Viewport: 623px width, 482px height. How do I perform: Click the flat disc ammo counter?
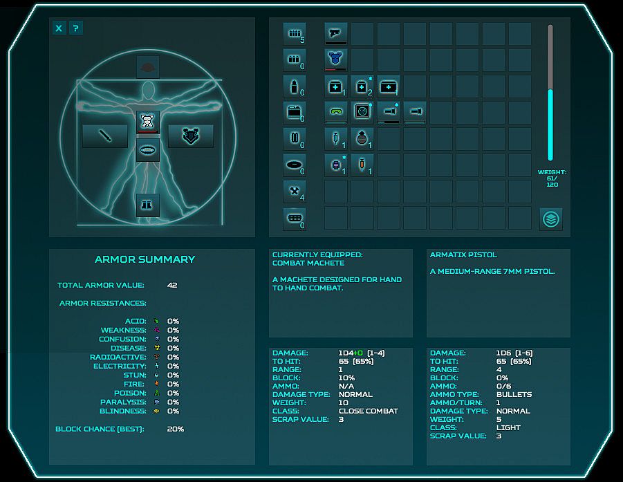coord(295,165)
